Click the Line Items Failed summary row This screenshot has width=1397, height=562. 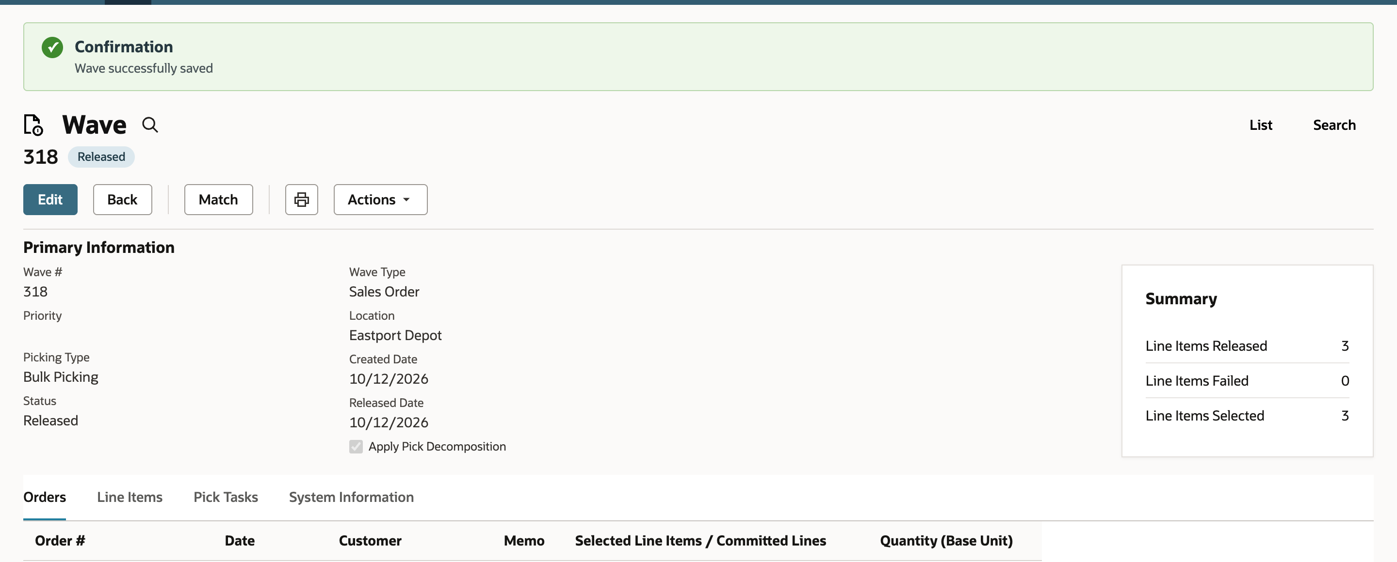[1247, 381]
